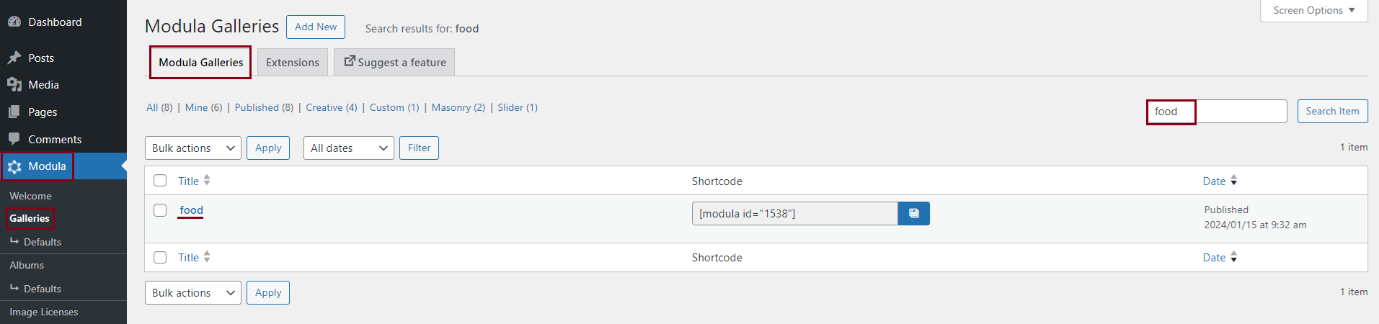Image resolution: width=1379 pixels, height=324 pixels.
Task: Click the Comments bubble icon
Action: 14,139
